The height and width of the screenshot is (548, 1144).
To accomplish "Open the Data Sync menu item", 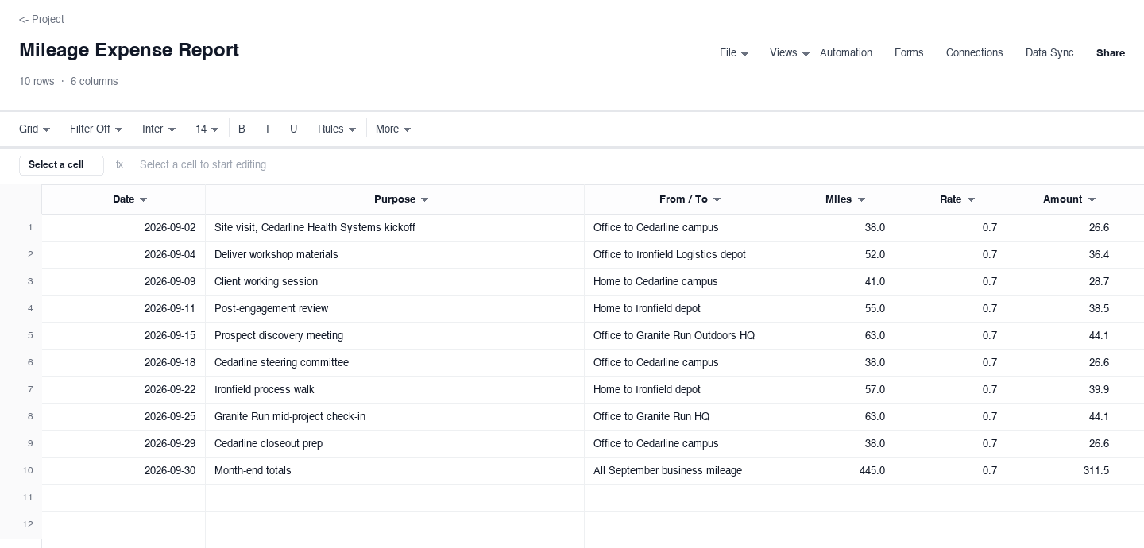I will 1049,53.
